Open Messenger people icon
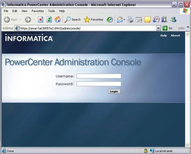The image size is (191, 154). click(x=173, y=20)
